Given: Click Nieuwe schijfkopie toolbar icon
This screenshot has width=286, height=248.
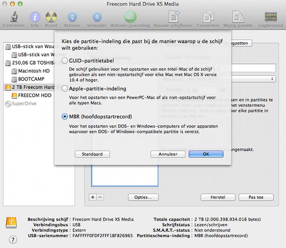Looking at the screenshot, I should point(173,17).
